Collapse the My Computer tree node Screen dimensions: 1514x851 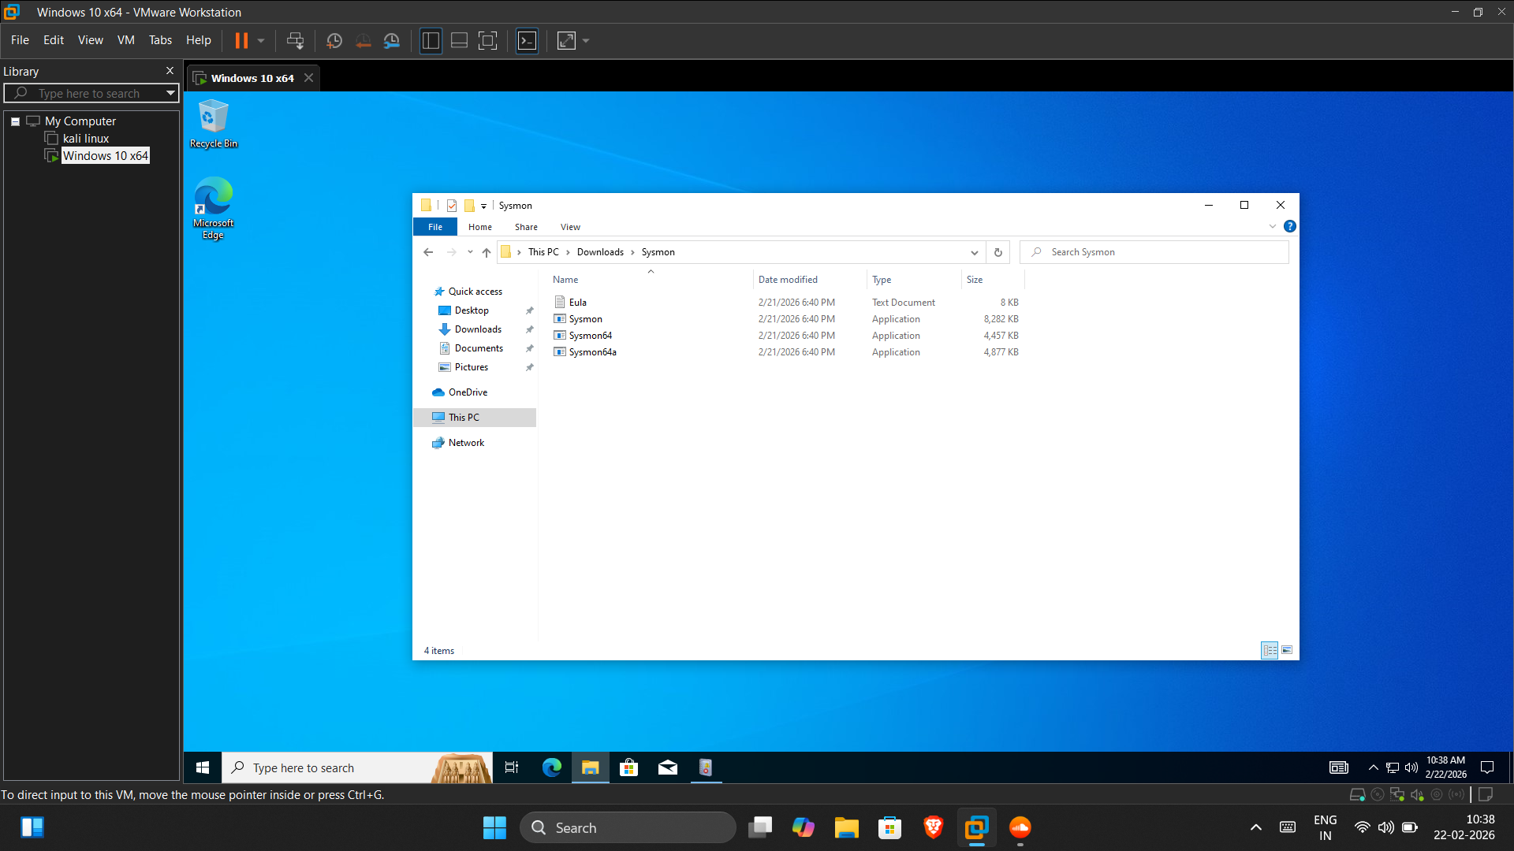pyautogui.click(x=15, y=121)
